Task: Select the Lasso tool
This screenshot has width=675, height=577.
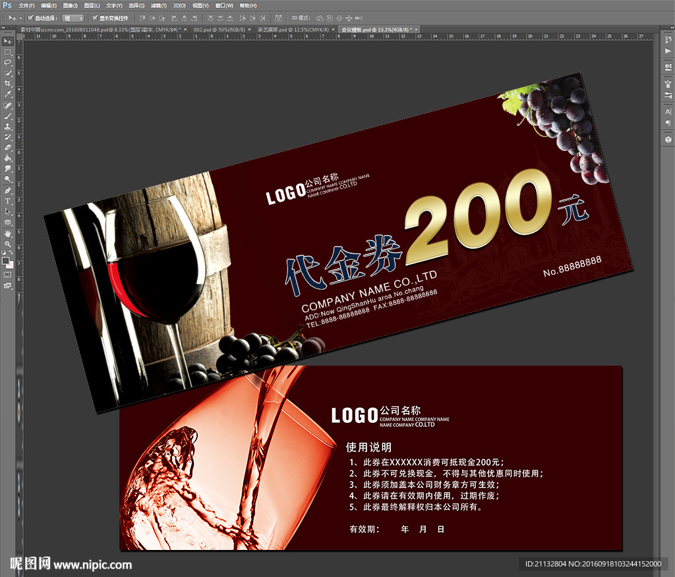Action: (x=8, y=63)
